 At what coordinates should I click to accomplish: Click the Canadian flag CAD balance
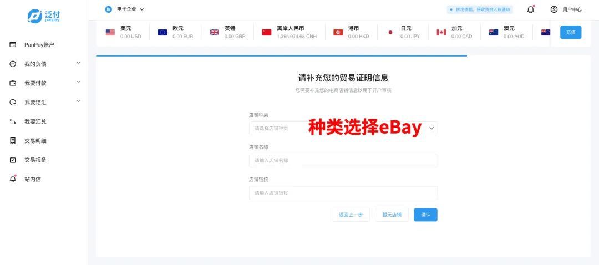coord(441,32)
